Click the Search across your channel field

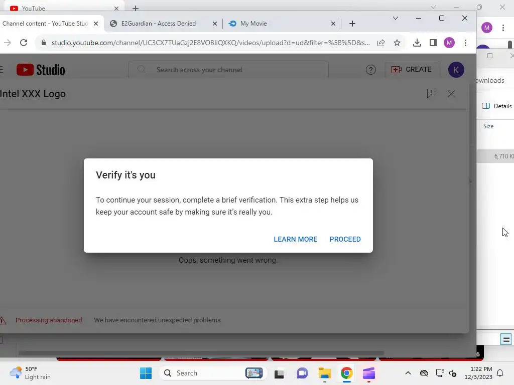(228, 70)
